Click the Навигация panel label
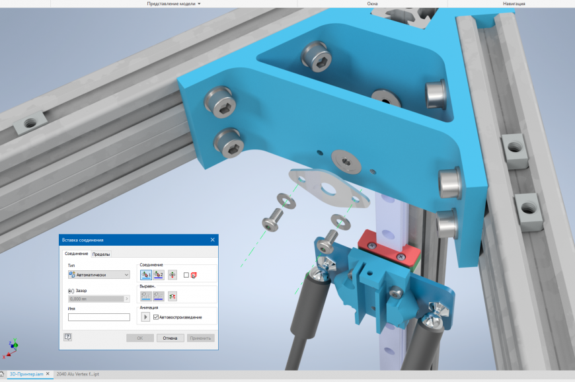The height and width of the screenshot is (382, 575). pyautogui.click(x=514, y=4)
